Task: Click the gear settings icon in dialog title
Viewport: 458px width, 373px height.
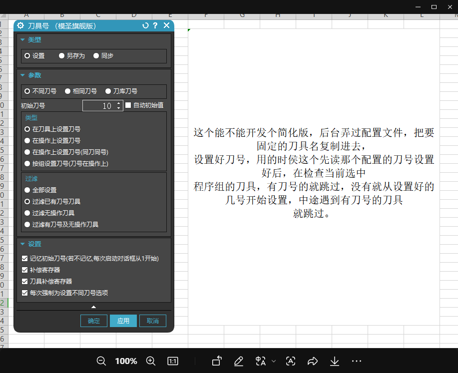Action: (20, 25)
